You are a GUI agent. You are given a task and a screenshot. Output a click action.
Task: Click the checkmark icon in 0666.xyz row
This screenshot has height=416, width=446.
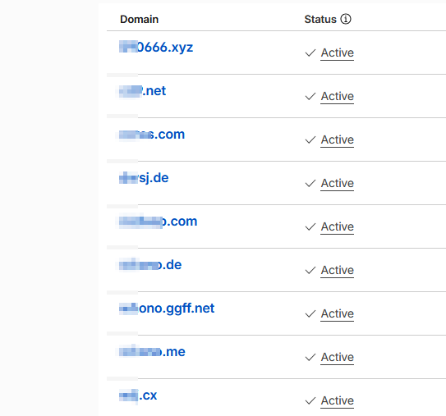click(310, 53)
